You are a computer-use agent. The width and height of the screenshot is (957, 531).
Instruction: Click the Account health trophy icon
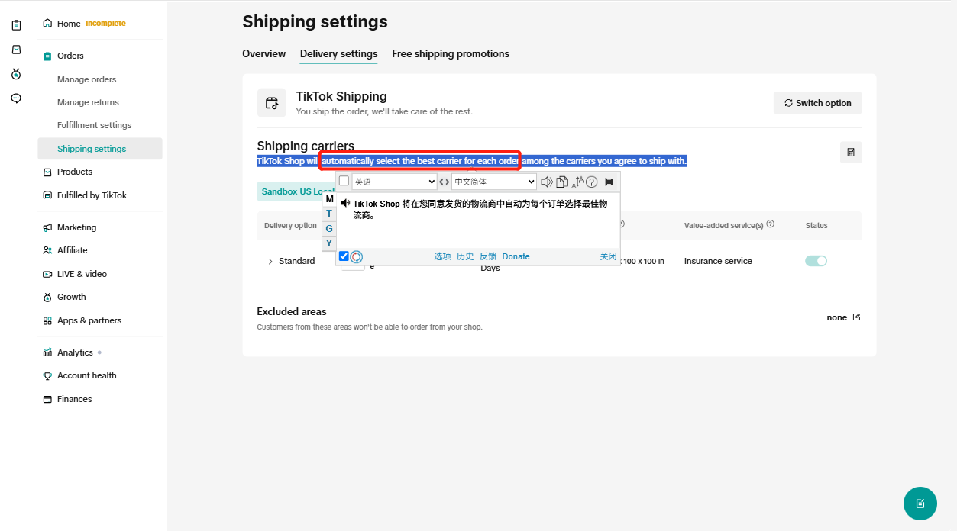pos(47,375)
